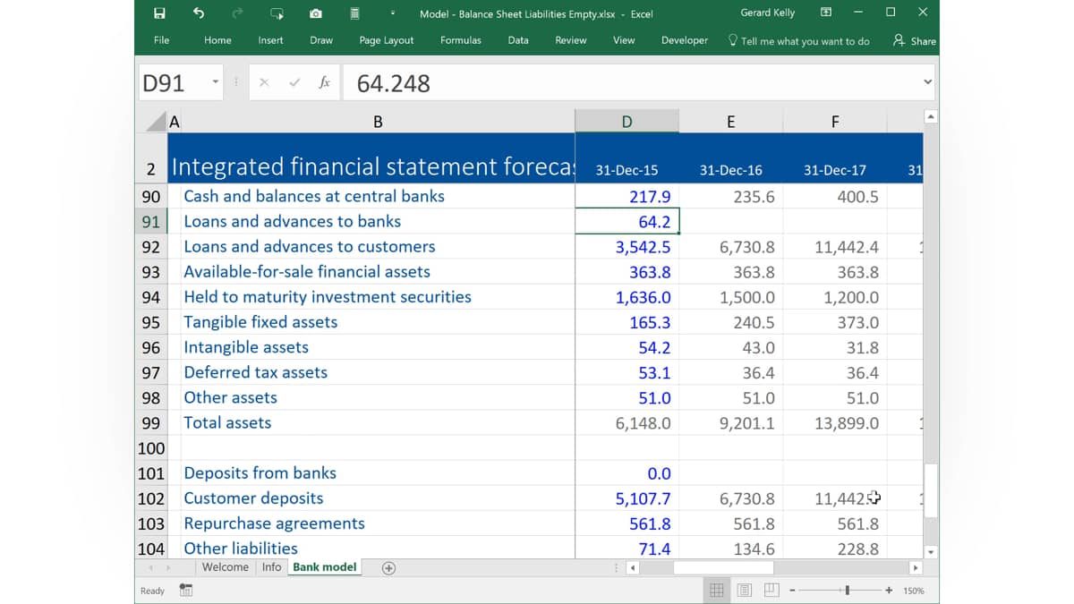Click the vertical scrollbar down arrow

point(930,552)
